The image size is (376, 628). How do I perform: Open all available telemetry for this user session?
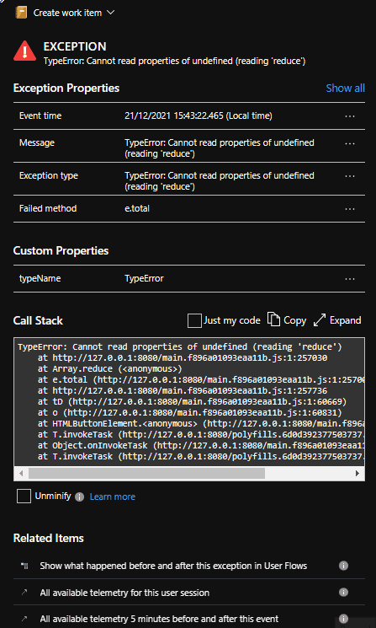[x=124, y=593]
